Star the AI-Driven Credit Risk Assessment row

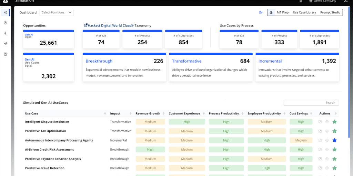point(334,150)
